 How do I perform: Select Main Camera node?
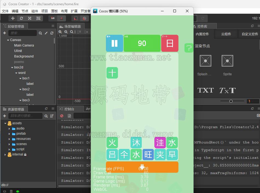point(24,45)
